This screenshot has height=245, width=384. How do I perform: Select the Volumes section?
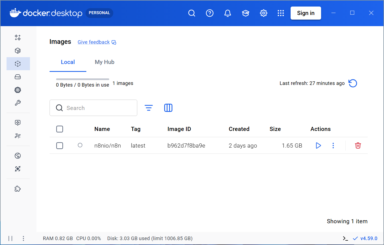coord(18,77)
